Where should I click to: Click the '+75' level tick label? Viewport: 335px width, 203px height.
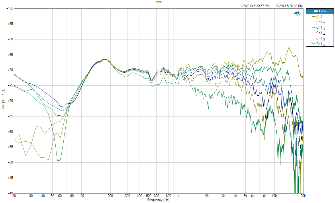point(11,86)
